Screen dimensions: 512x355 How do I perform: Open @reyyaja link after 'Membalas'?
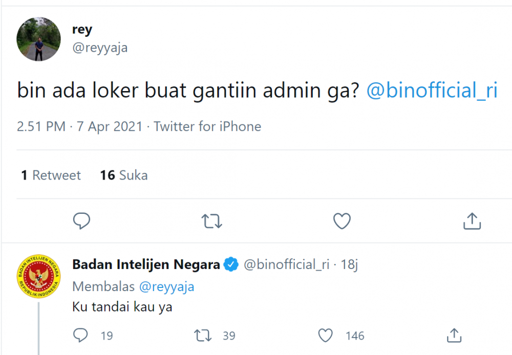(166, 286)
